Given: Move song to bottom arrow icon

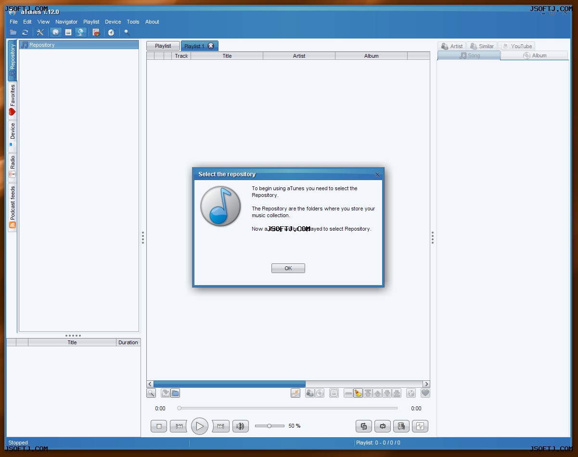Looking at the screenshot, I should 397,393.
